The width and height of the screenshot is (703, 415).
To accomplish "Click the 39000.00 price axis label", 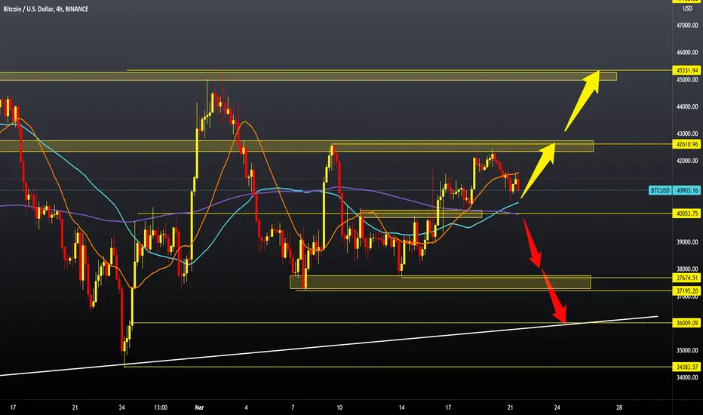I will pyautogui.click(x=687, y=241).
